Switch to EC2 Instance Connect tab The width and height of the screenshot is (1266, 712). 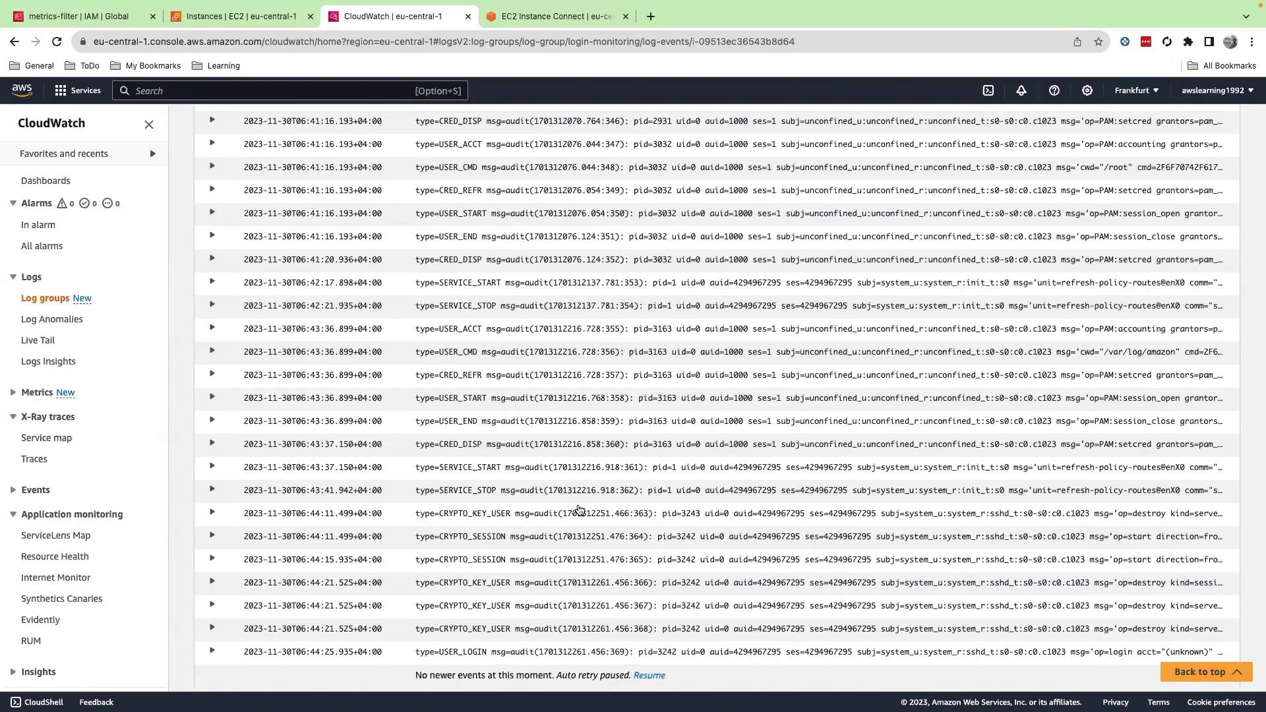tap(556, 16)
